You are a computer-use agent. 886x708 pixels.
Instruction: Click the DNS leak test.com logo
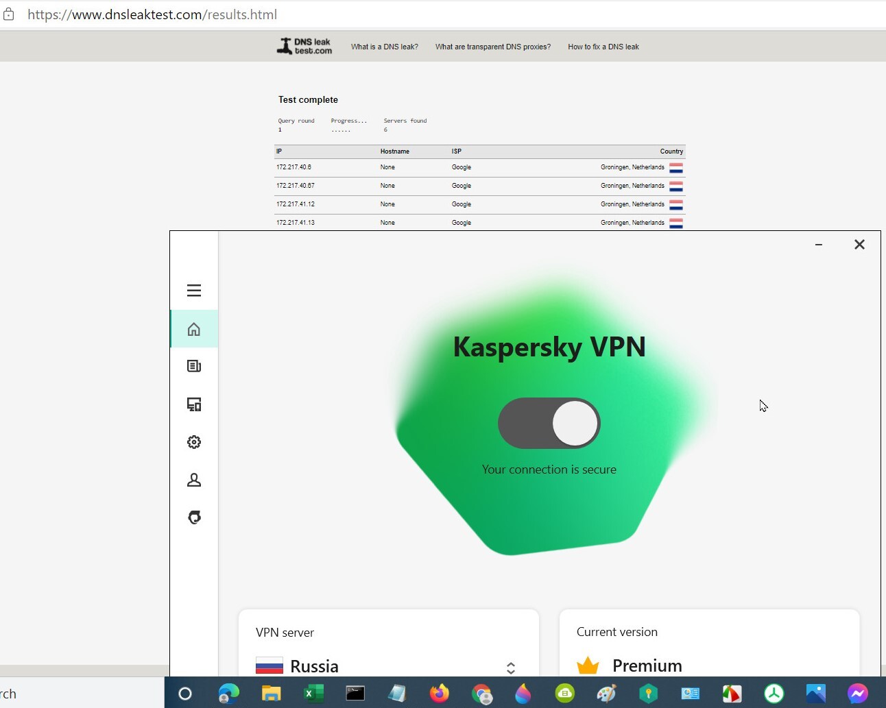click(304, 46)
